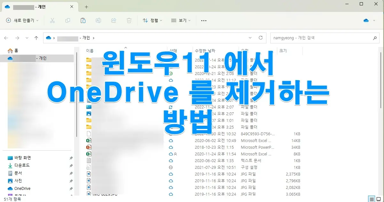Image resolution: width=384 pixels, height=202 pixels.
Task: Select the Cut icon in the toolbar
Action: coord(52,20)
